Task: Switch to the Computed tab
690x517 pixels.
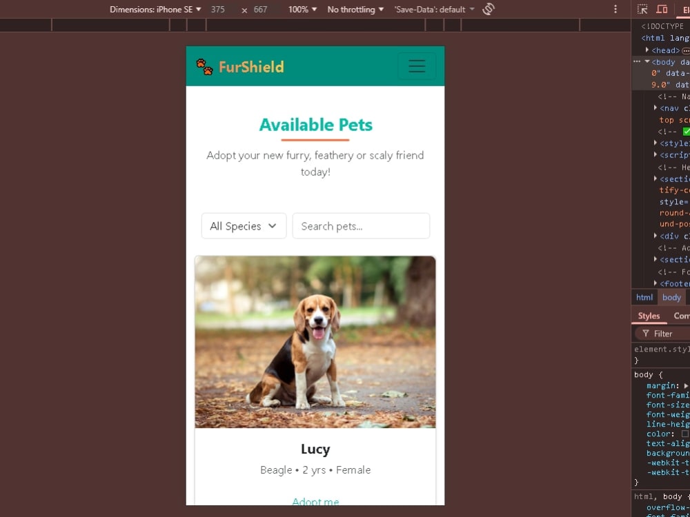Action: tap(681, 316)
